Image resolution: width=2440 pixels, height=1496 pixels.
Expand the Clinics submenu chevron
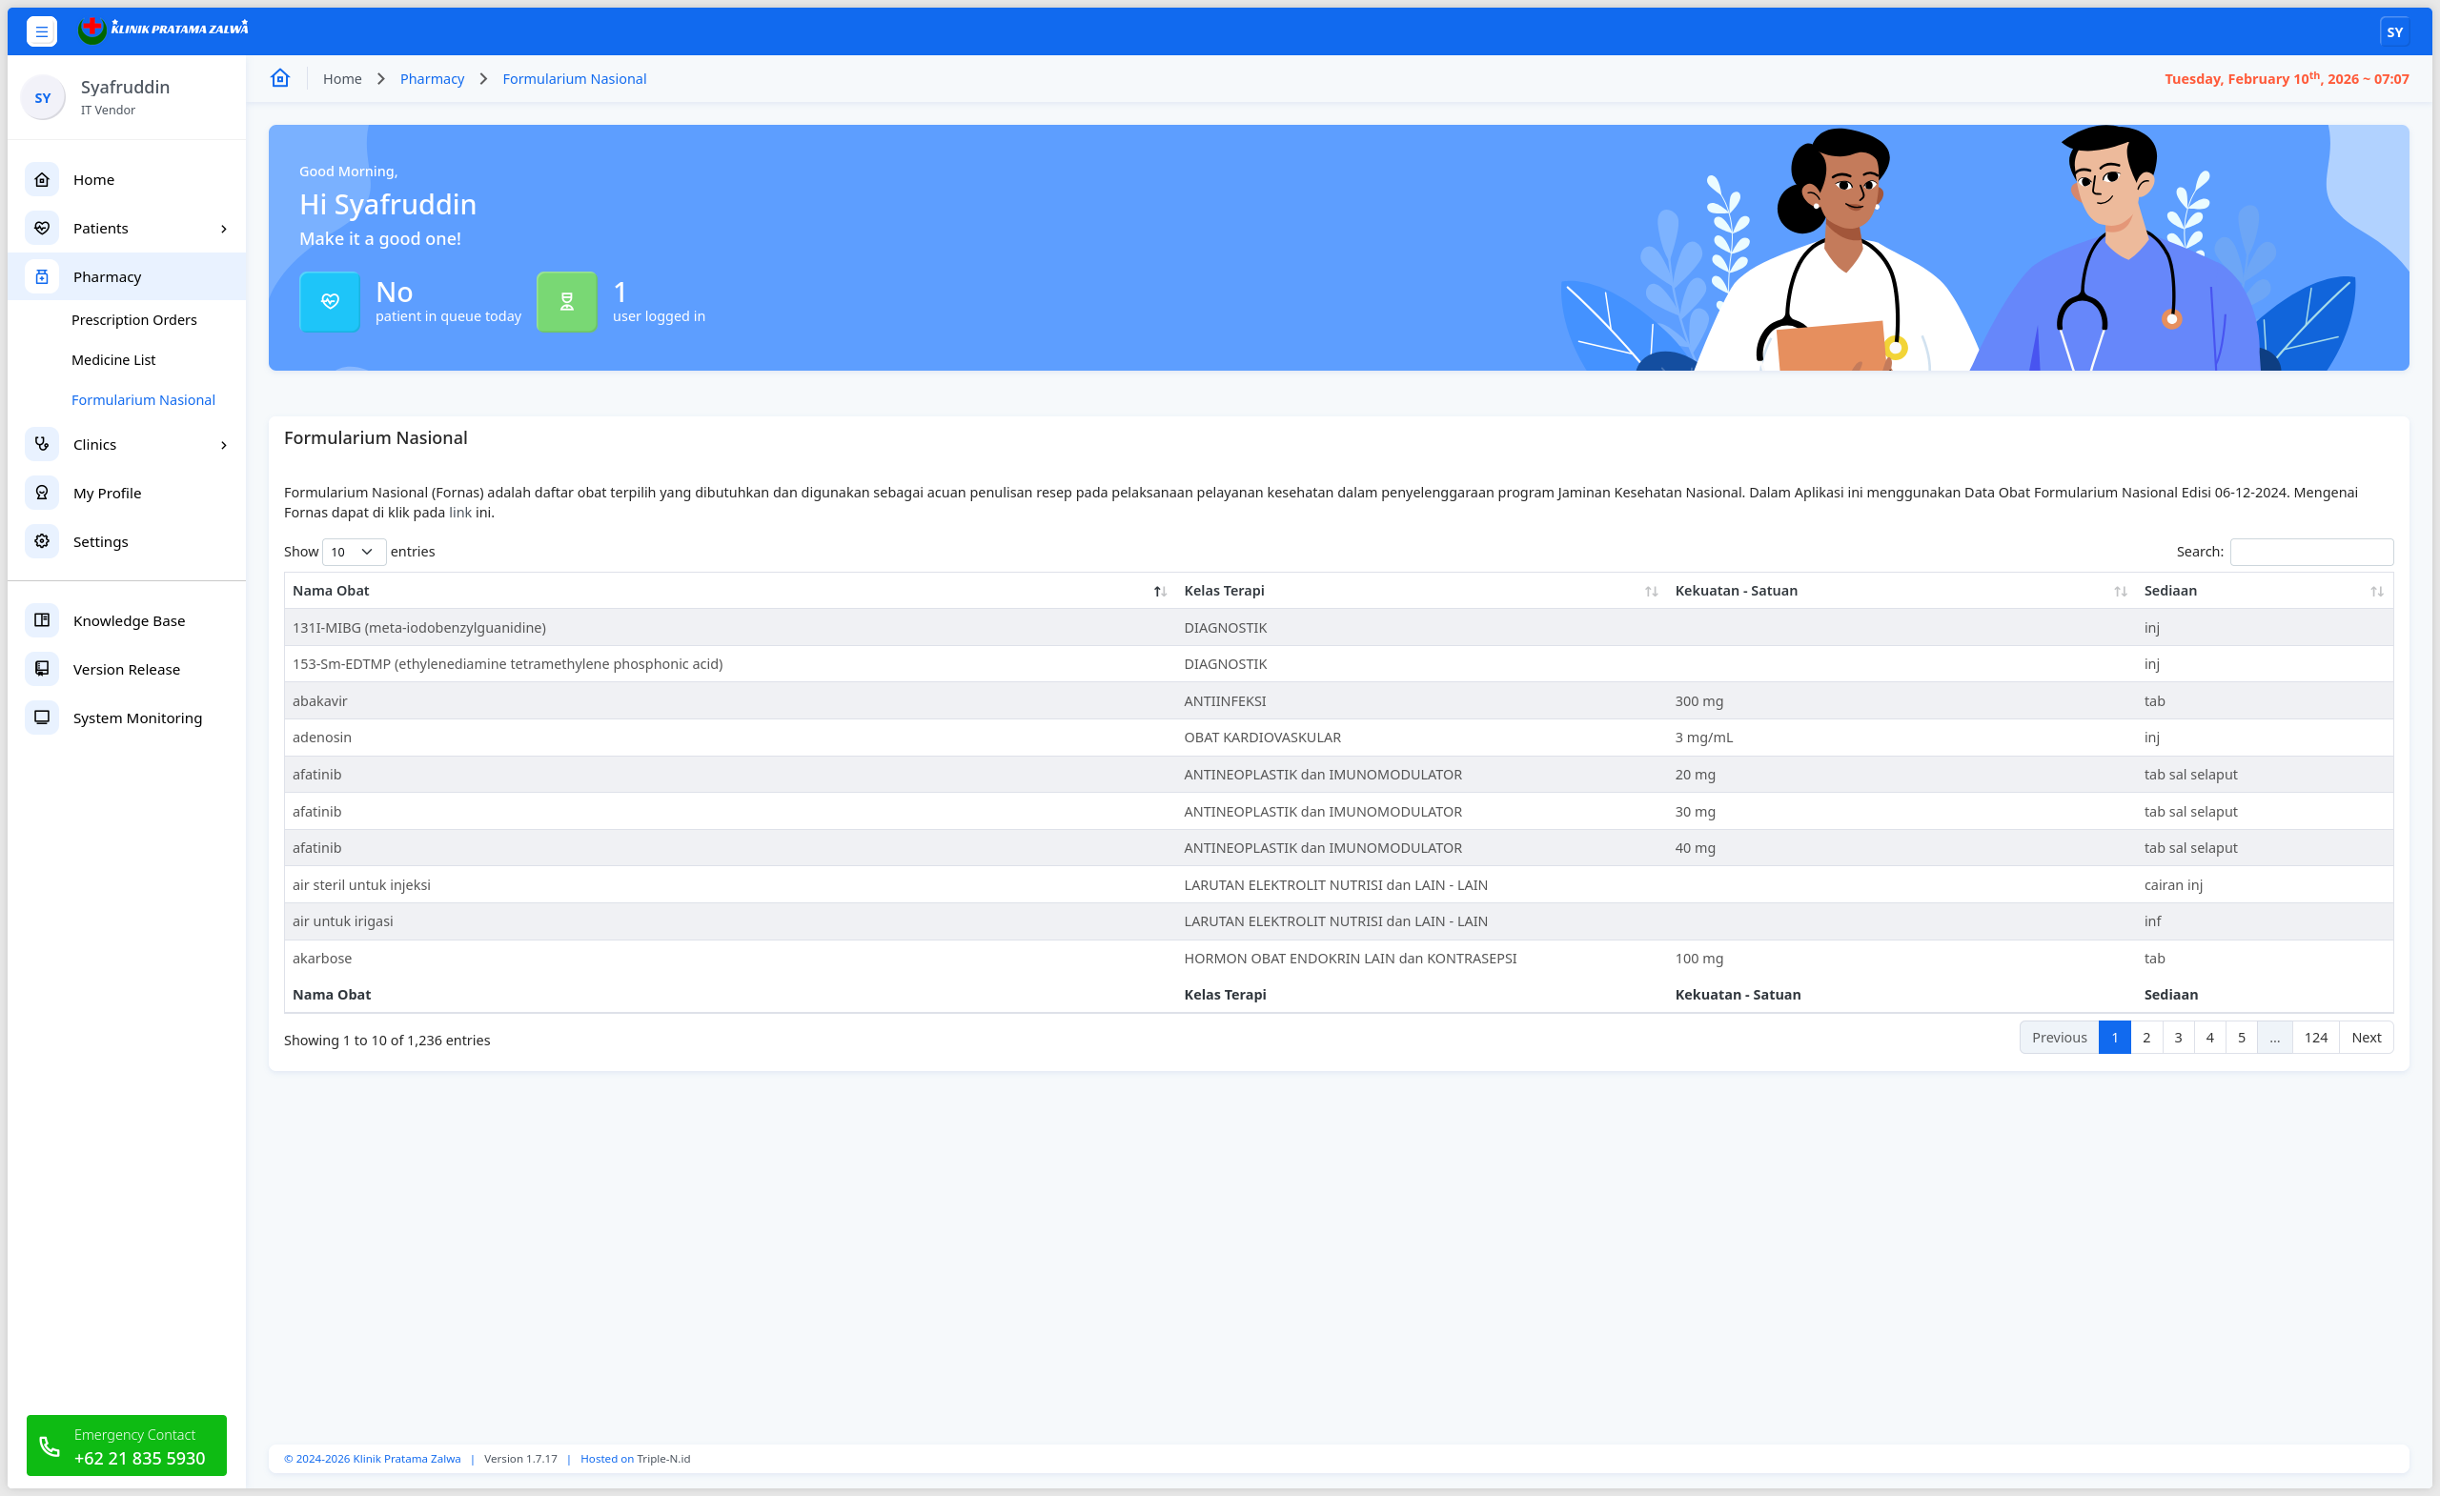click(x=224, y=445)
